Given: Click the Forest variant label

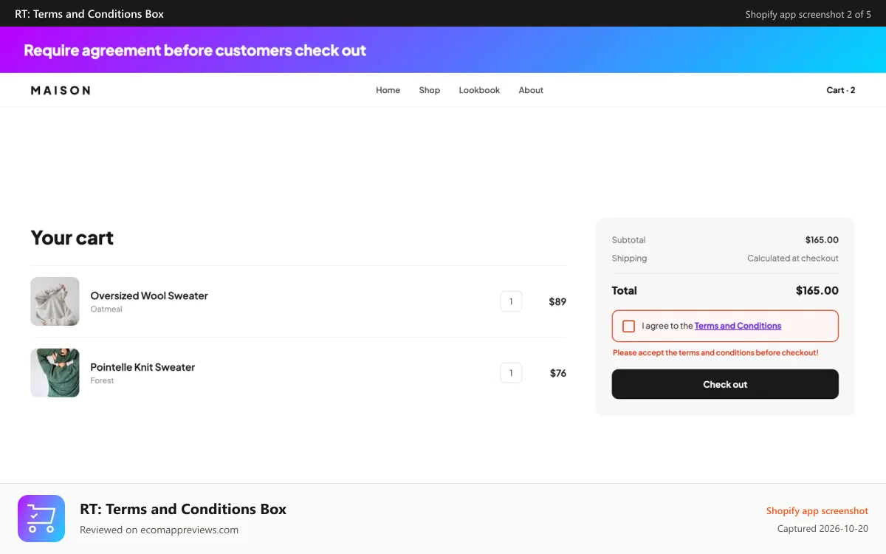Looking at the screenshot, I should click(x=102, y=380).
